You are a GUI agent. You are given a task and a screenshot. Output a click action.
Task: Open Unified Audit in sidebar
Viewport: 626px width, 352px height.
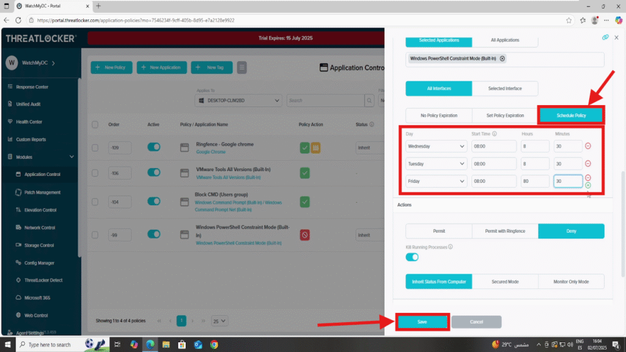[x=28, y=104]
